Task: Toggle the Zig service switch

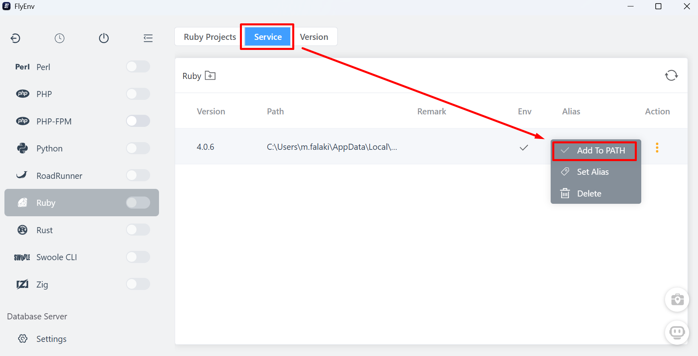Action: (x=138, y=284)
